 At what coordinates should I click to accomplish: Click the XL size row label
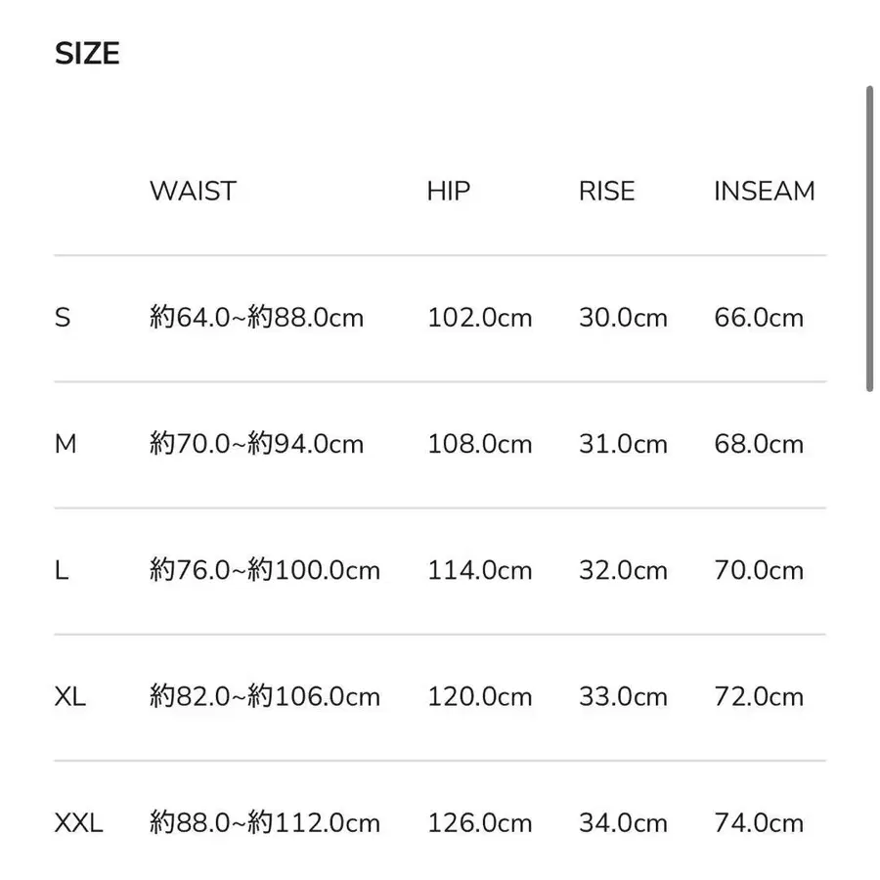click(70, 696)
